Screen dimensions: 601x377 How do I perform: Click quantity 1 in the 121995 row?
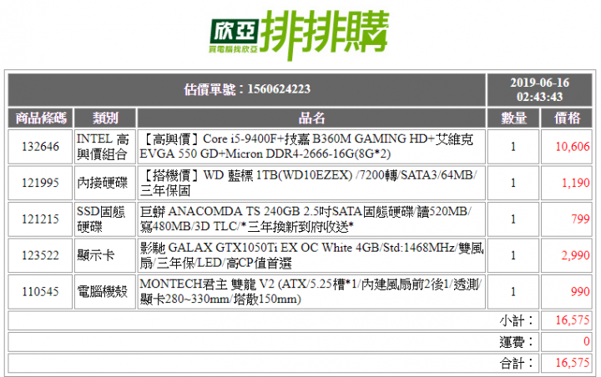coord(513,183)
